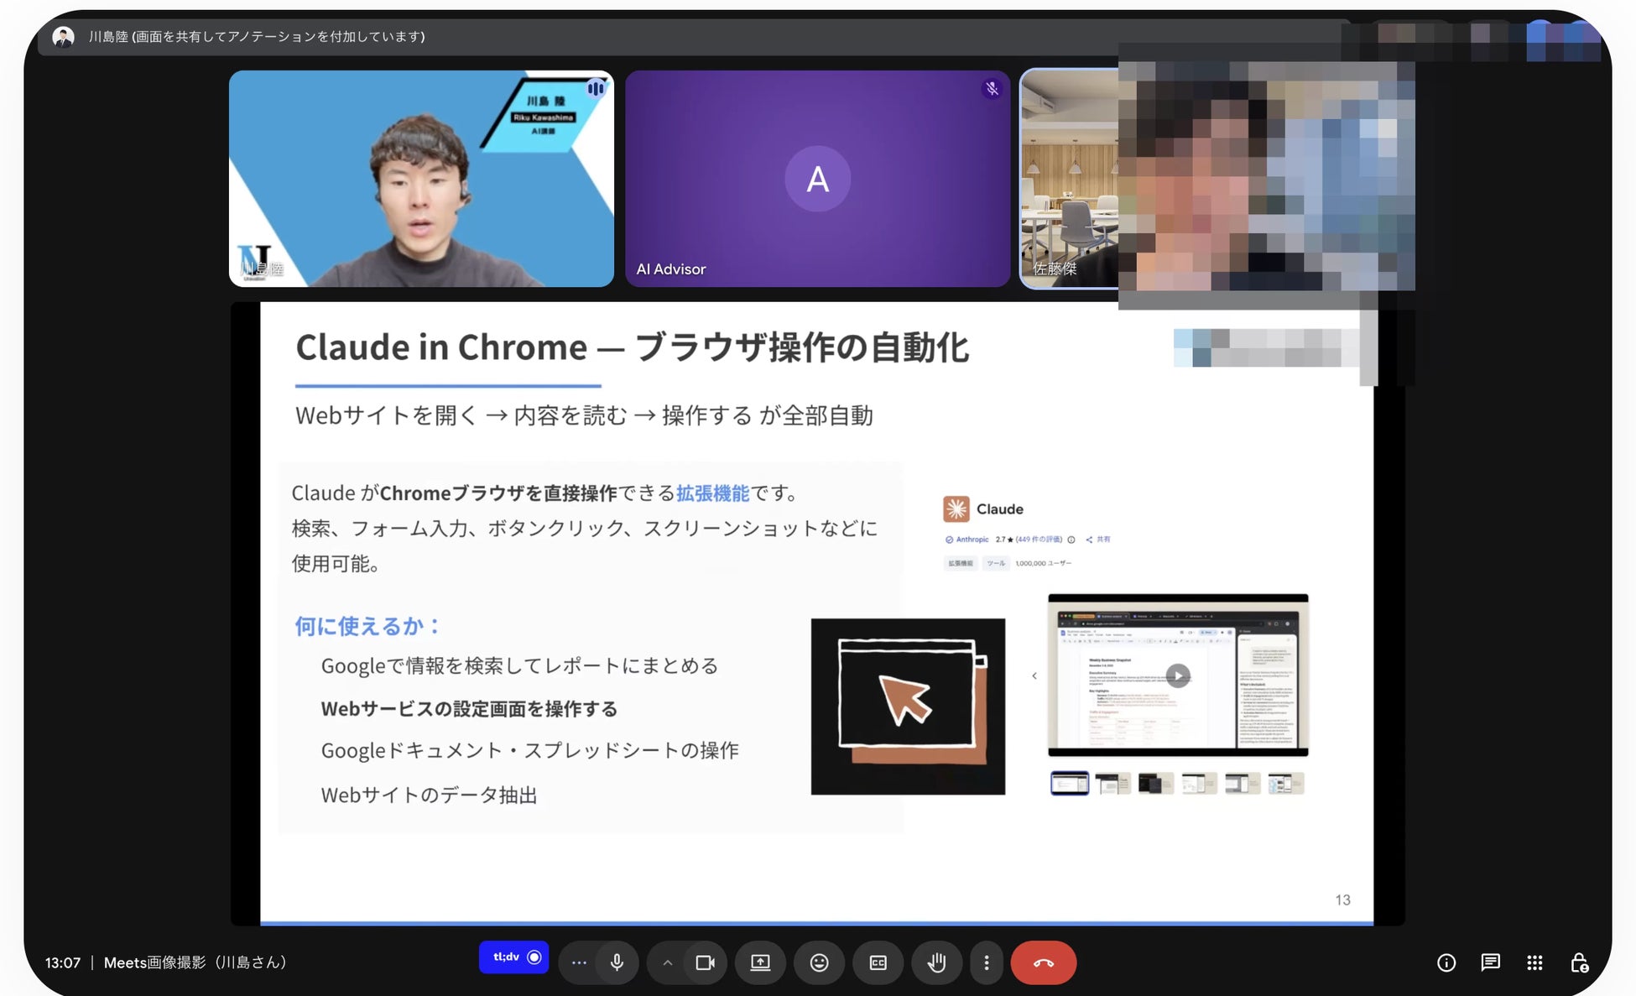
Task: Turn on closed captions
Action: tap(878, 962)
